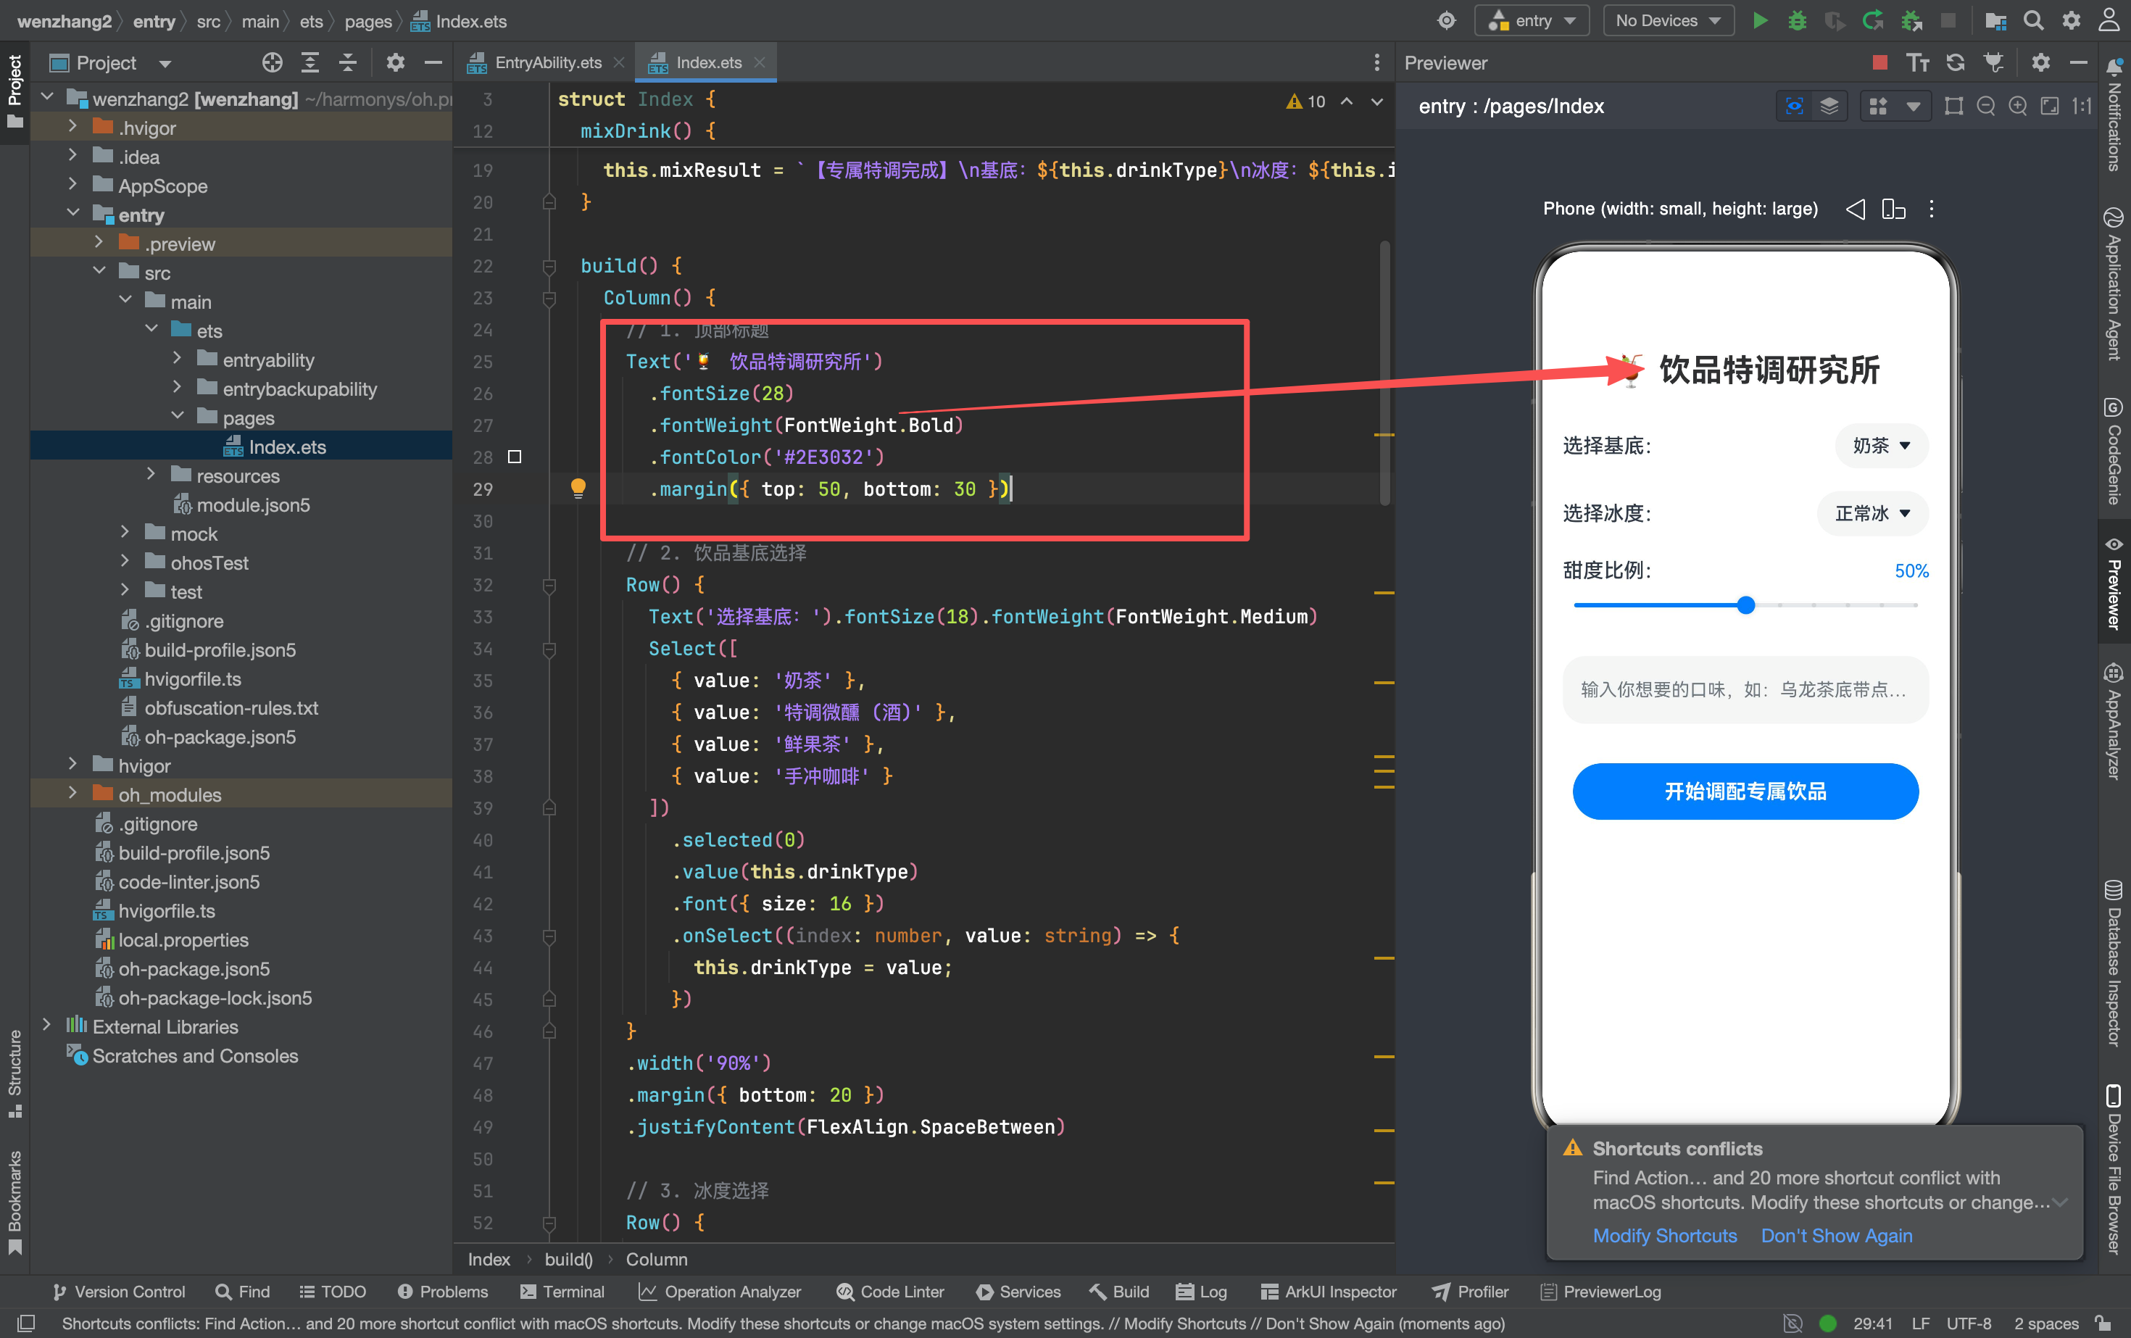Viewport: 2131px width, 1338px height.
Task: Expand the oh_modules folder
Action: tap(72, 793)
